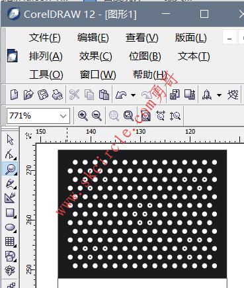Expand the Application launcher dropdown arrow

(x=219, y=95)
